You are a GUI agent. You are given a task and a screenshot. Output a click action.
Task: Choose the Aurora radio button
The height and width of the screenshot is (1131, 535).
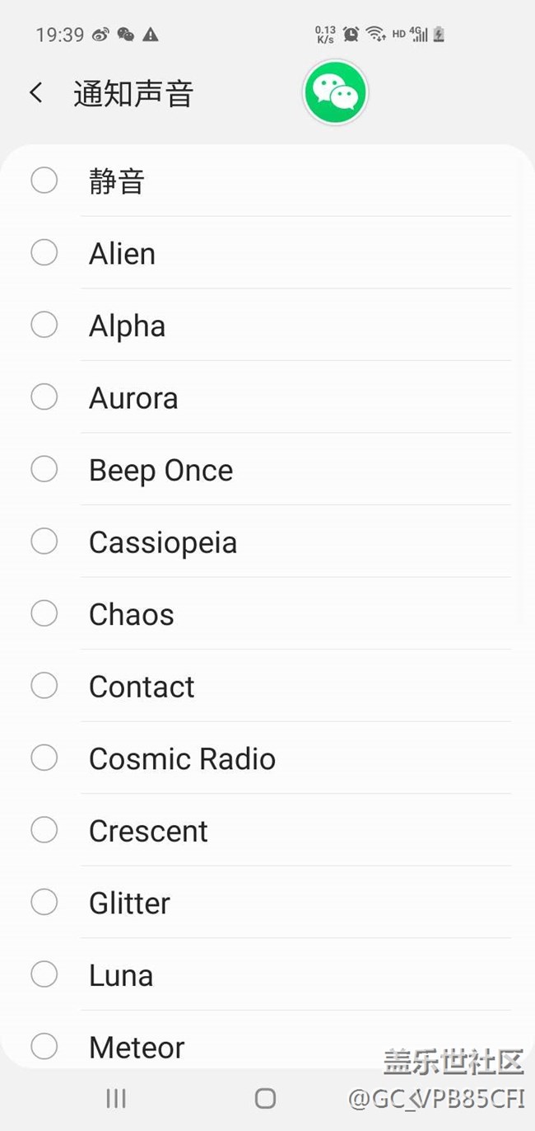click(x=44, y=397)
